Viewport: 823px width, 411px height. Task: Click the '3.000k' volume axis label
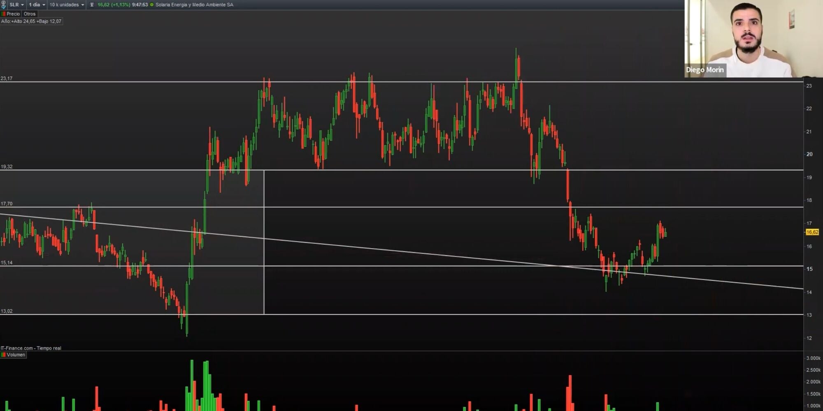pos(813,358)
